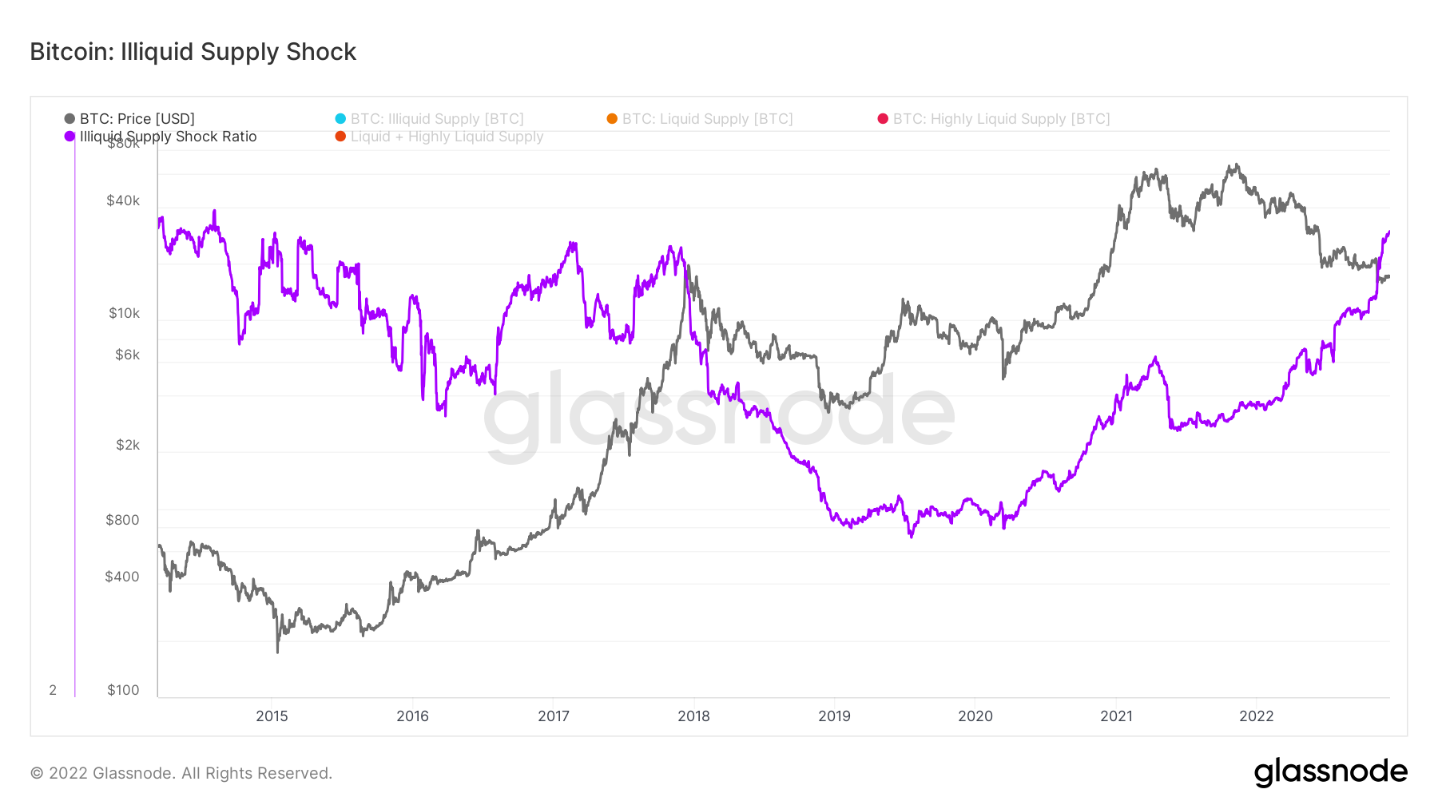
Task: Click the Bitcoin: Illiquid Supply Shock title
Action: 193,52
